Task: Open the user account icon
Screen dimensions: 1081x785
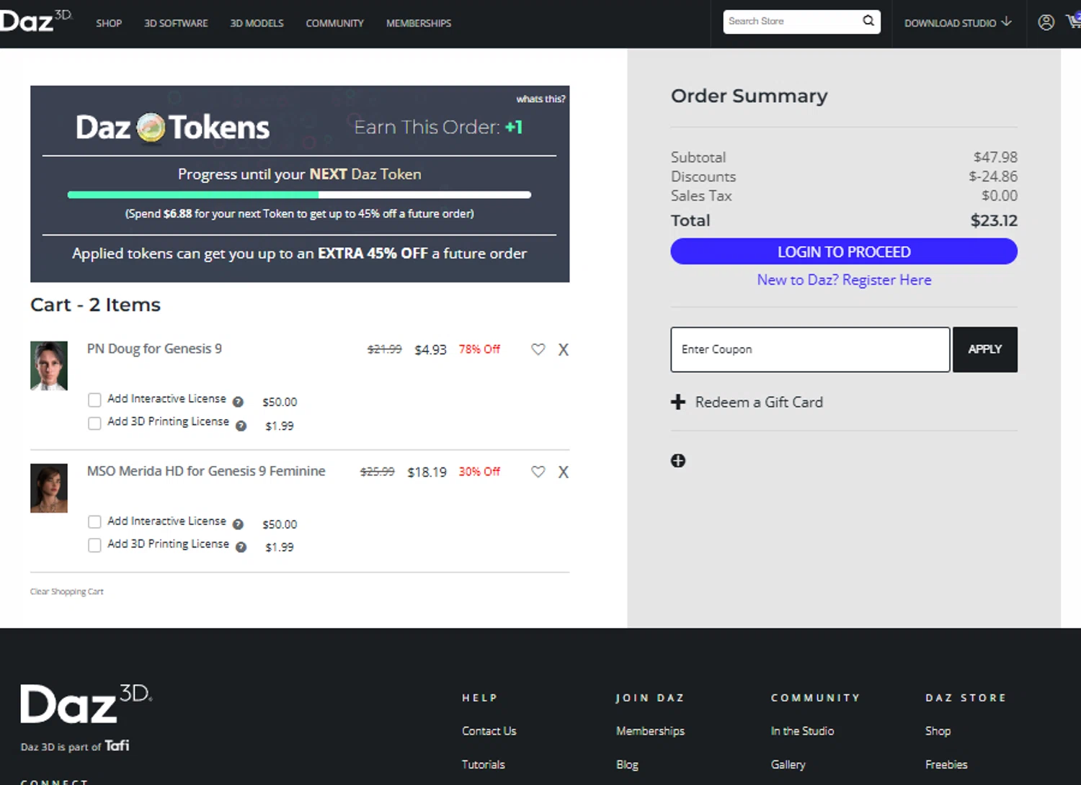Action: click(x=1046, y=22)
